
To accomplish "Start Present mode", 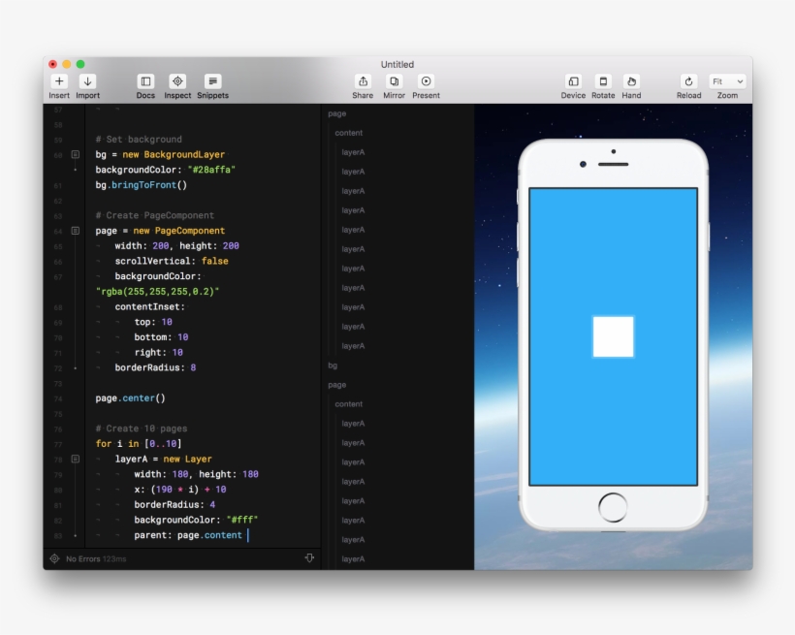I will 426,83.
